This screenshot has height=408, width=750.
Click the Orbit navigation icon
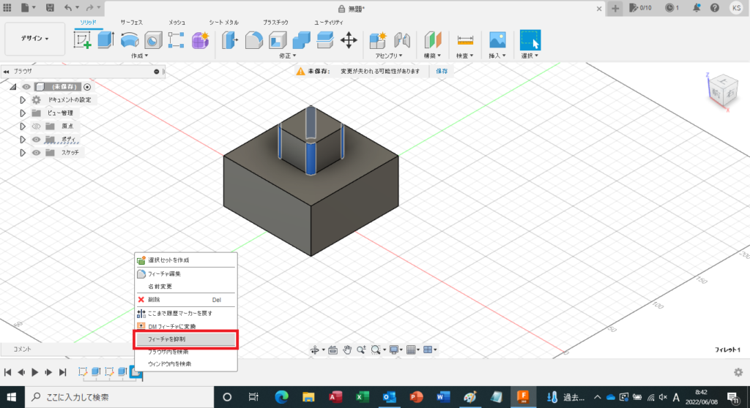click(315, 350)
